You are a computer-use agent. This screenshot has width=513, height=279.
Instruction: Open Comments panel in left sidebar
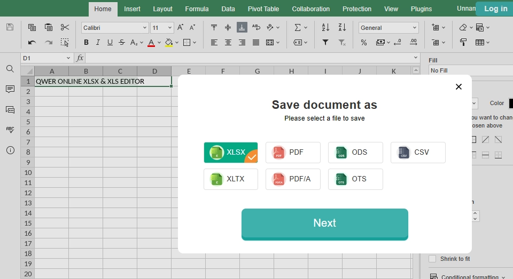coord(10,89)
